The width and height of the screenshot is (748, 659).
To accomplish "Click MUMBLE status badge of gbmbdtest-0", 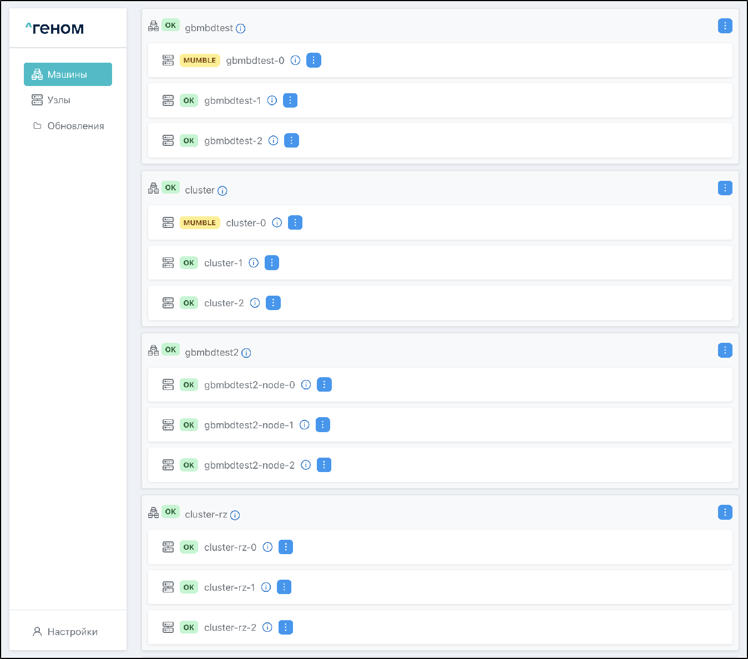I will pyautogui.click(x=200, y=60).
